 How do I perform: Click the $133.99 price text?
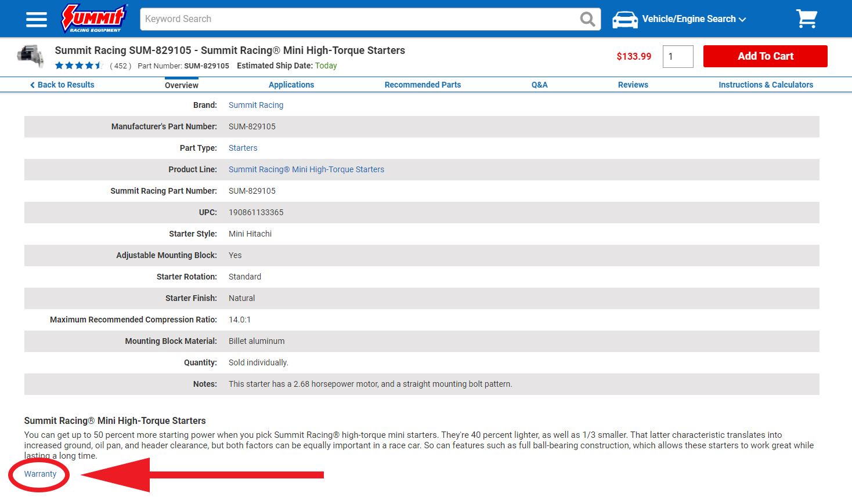tap(634, 56)
